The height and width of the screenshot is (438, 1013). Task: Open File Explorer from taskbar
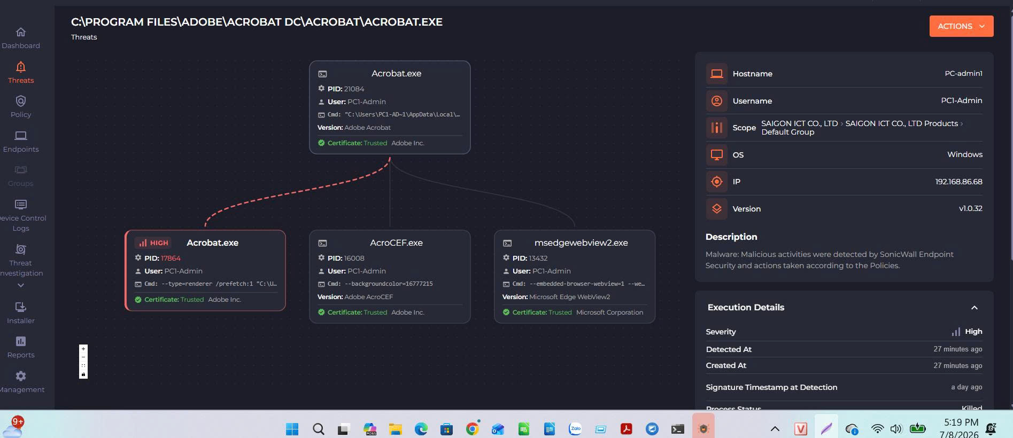395,429
